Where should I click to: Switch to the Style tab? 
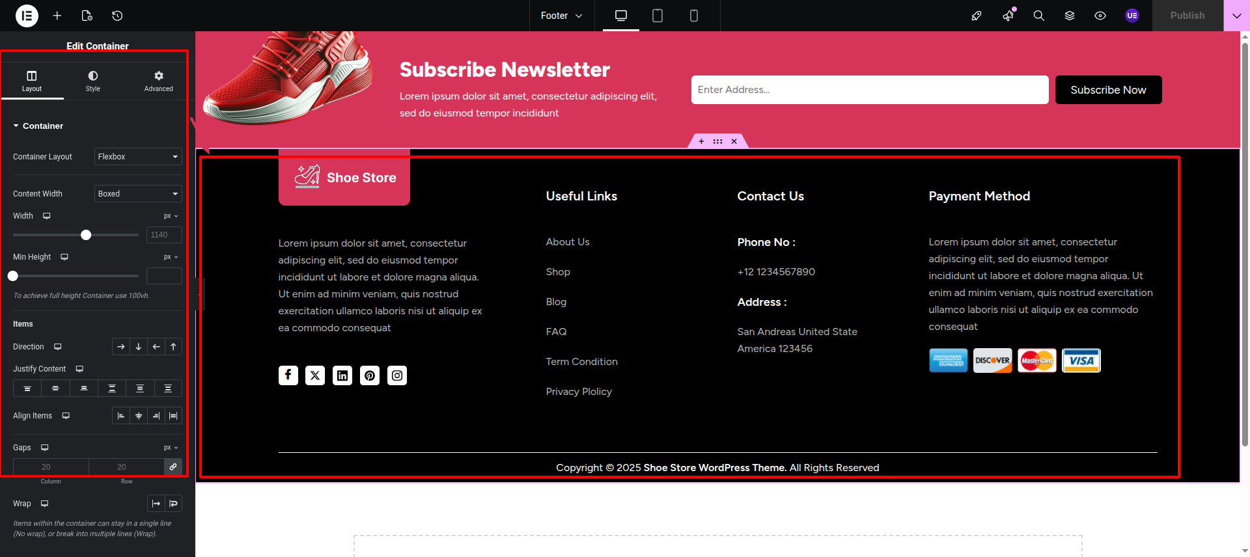93,81
